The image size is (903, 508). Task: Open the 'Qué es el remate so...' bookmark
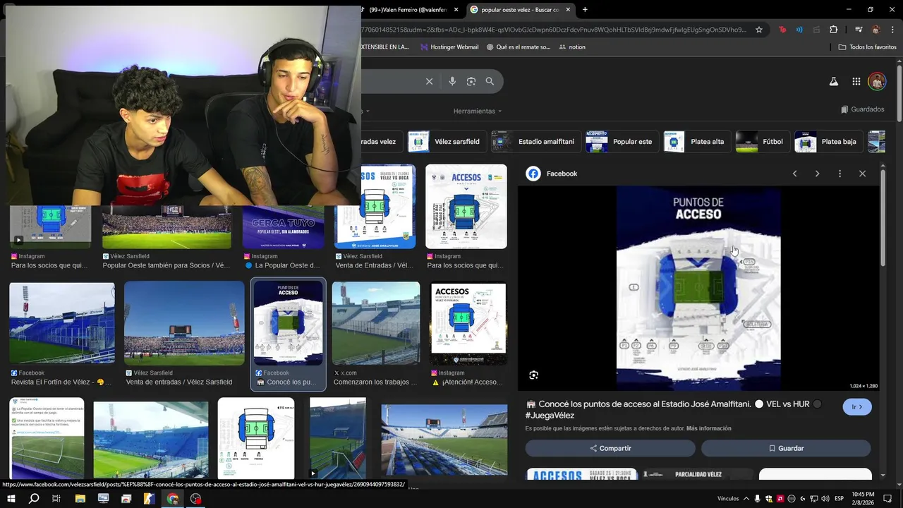[x=518, y=47]
